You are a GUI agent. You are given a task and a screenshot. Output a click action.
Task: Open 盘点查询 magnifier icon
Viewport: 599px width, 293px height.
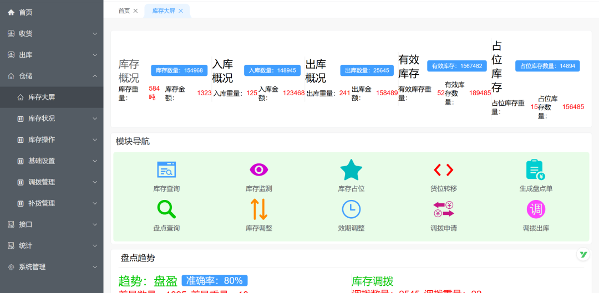pos(166,209)
